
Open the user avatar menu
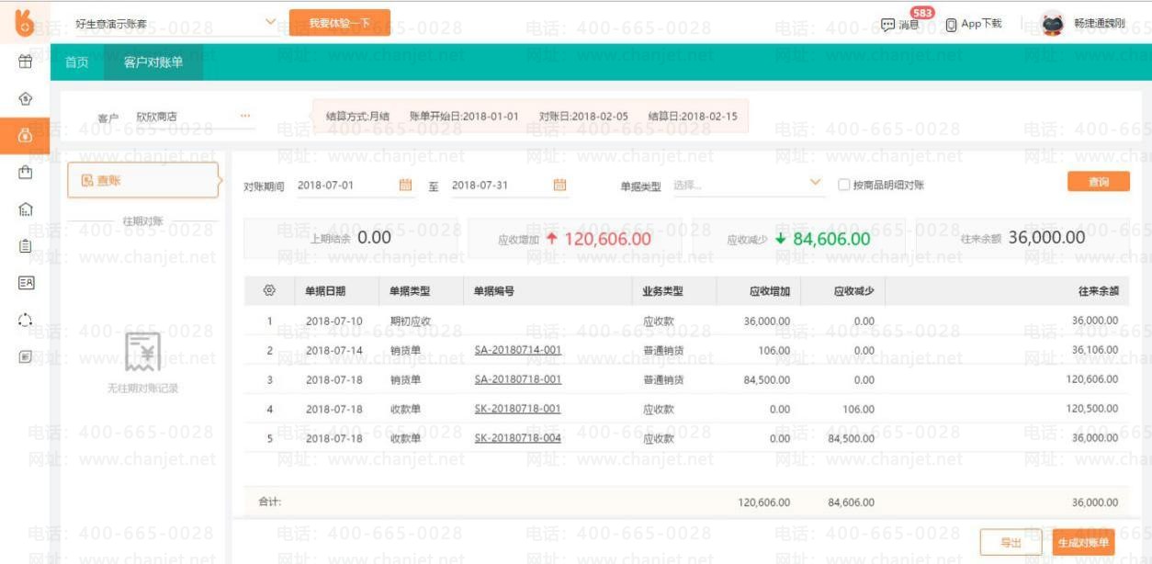(1053, 23)
